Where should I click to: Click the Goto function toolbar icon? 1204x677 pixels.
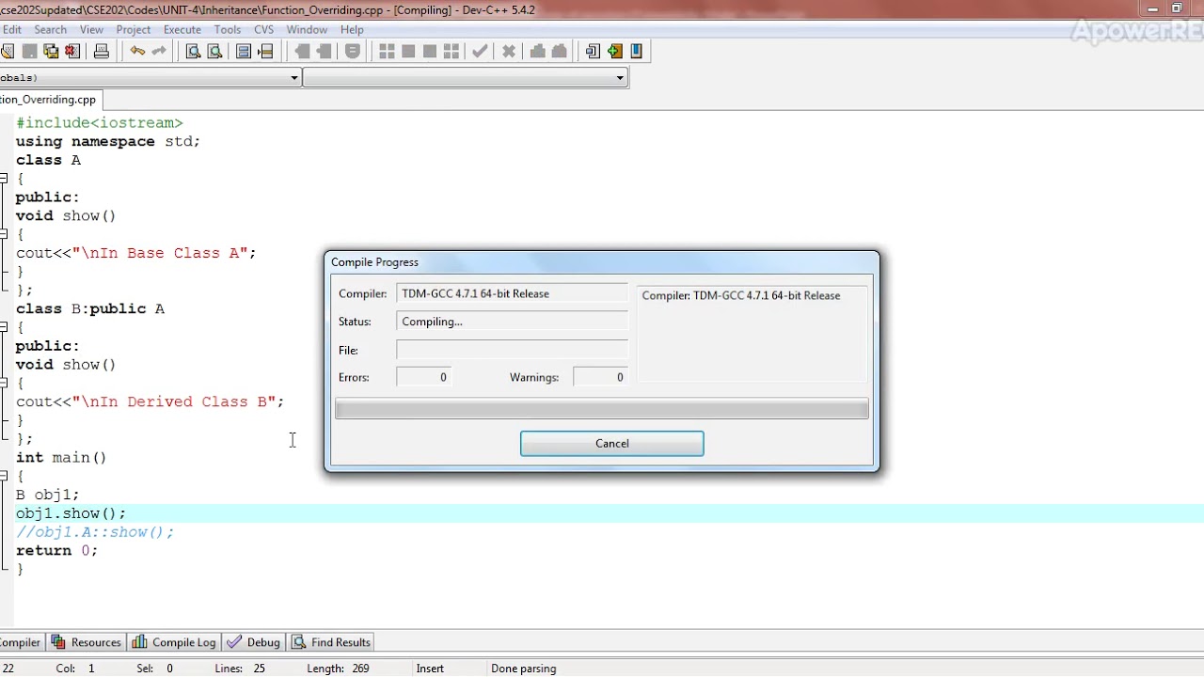pos(244,51)
